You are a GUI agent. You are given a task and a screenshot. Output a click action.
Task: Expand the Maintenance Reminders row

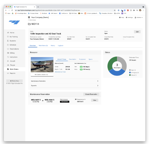coord(65,81)
